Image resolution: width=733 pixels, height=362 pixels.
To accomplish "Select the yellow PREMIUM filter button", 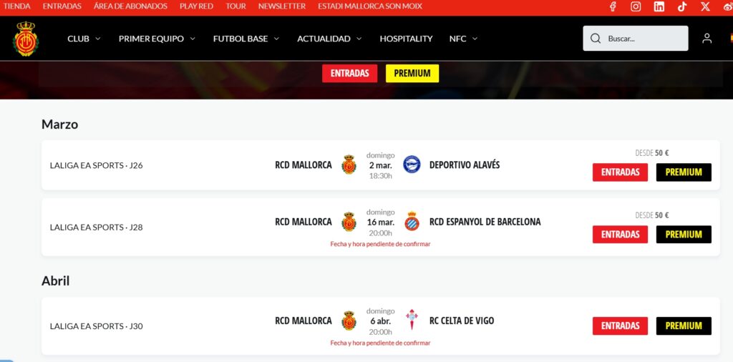I will 412,74.
